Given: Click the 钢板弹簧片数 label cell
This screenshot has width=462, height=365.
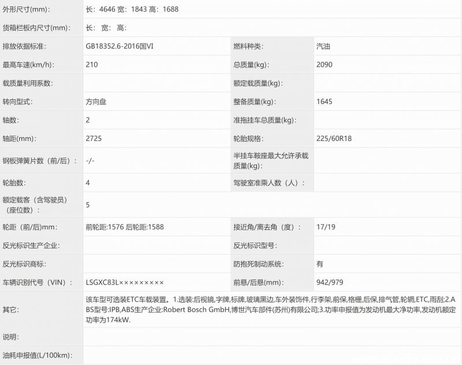Looking at the screenshot, I should point(39,161).
